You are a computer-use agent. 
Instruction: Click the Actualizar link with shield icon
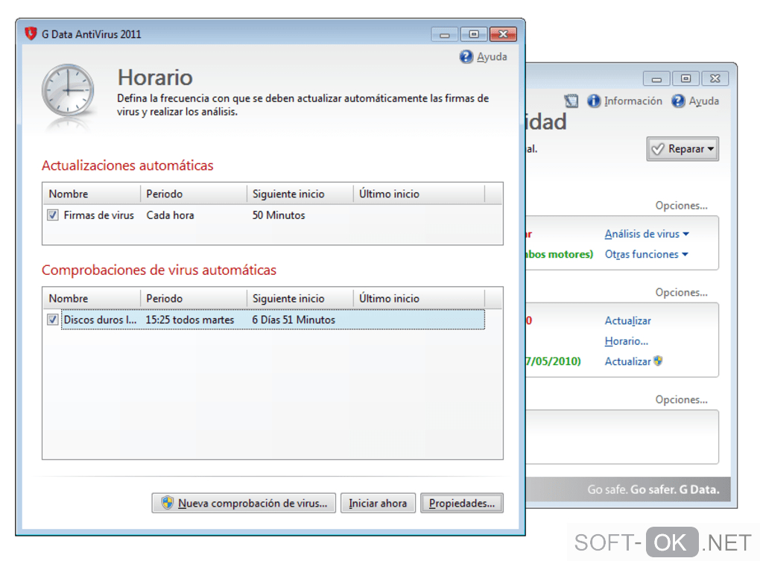(627, 361)
